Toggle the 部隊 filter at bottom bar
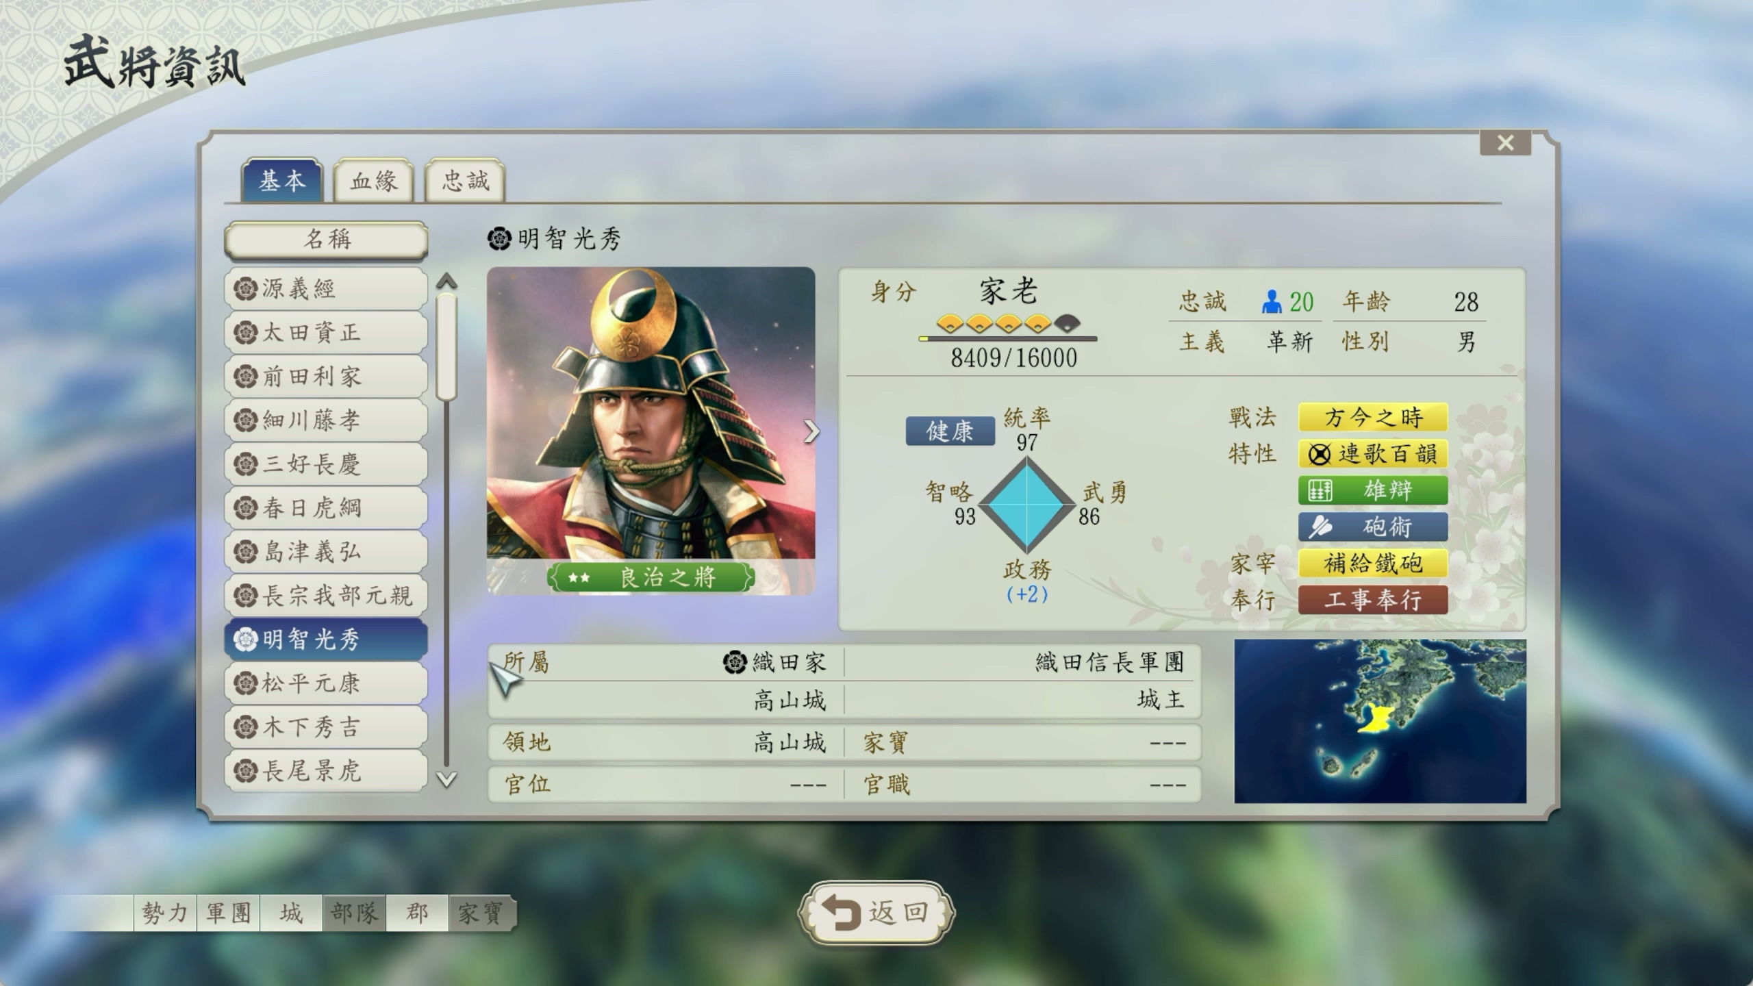This screenshot has width=1753, height=986. pos(354,913)
